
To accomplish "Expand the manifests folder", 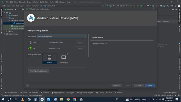I will 7,15.
